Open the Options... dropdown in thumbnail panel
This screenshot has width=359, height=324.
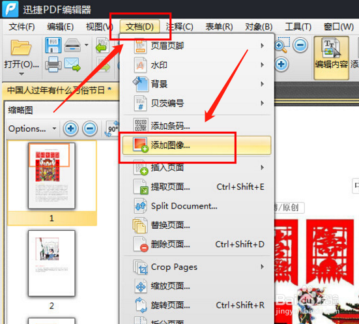(32, 128)
